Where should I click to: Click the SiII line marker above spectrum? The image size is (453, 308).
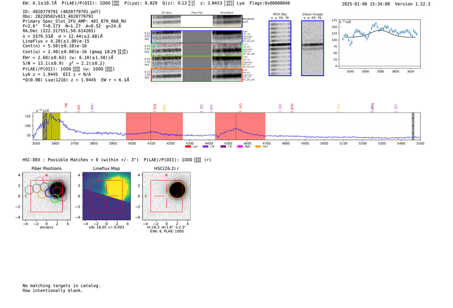[79, 108]
